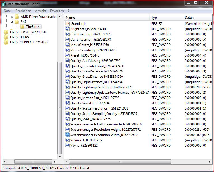Click right arrow of values pane horizontal scrollbar
The image size is (214, 172).
pos(209,161)
